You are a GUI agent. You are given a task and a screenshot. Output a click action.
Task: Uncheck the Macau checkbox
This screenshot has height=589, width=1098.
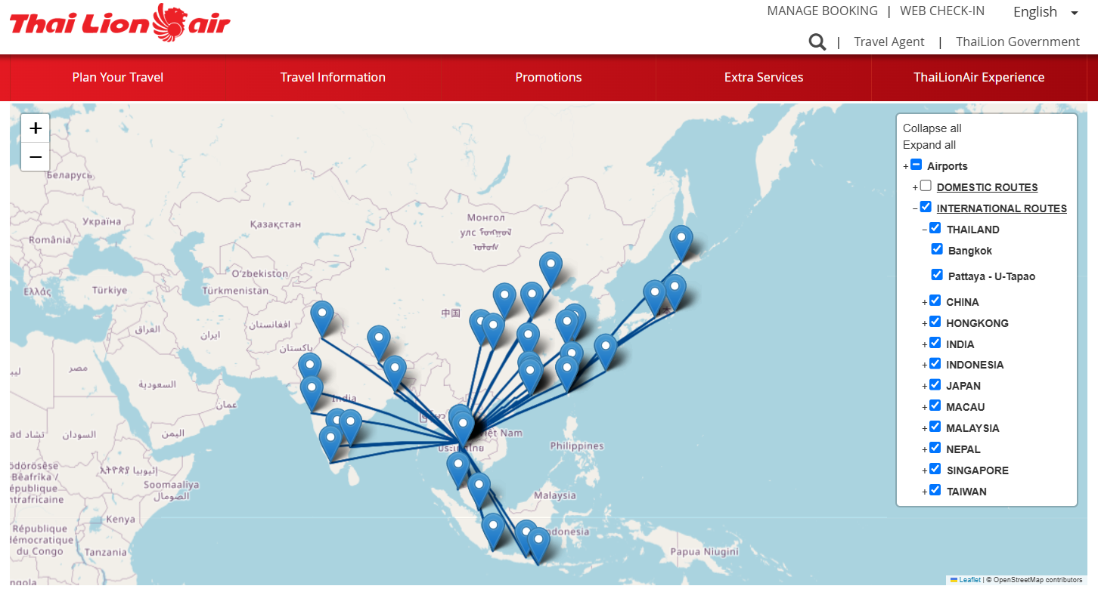point(935,406)
